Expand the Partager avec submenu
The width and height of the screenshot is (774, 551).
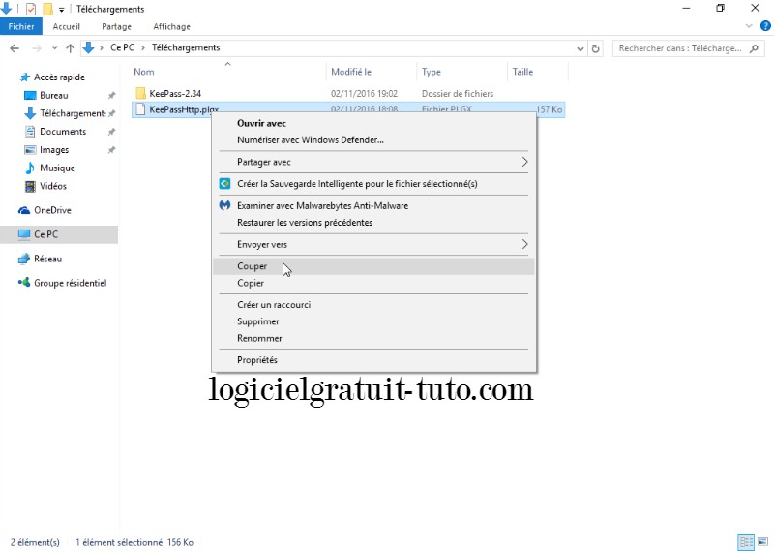373,162
